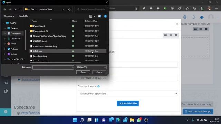
Task: Select the laravel react.jpg file
Action: pyautogui.click(x=40, y=56)
